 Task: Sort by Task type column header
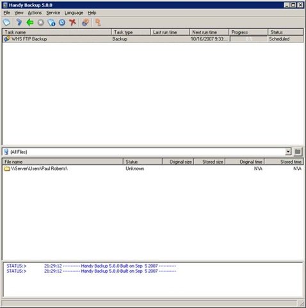click(x=131, y=32)
